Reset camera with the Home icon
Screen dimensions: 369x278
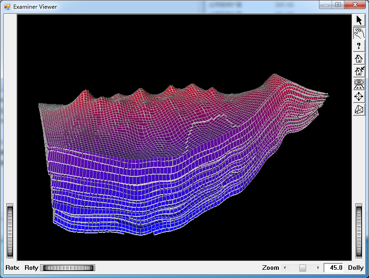(359, 59)
